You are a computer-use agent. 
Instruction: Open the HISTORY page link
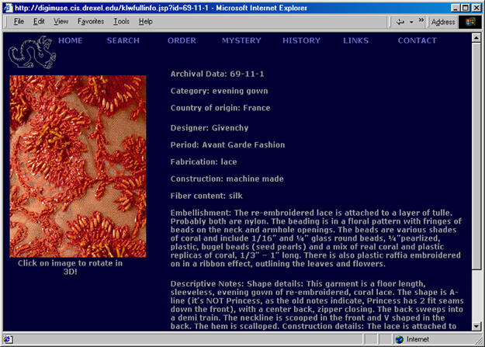tap(302, 40)
